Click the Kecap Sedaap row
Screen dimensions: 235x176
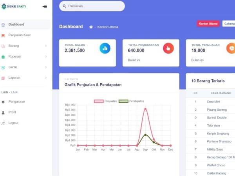(210, 157)
